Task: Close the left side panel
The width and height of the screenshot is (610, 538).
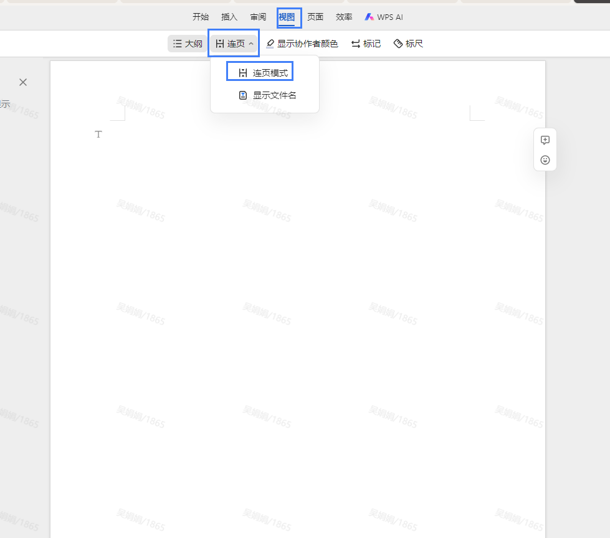Action: 23,82
